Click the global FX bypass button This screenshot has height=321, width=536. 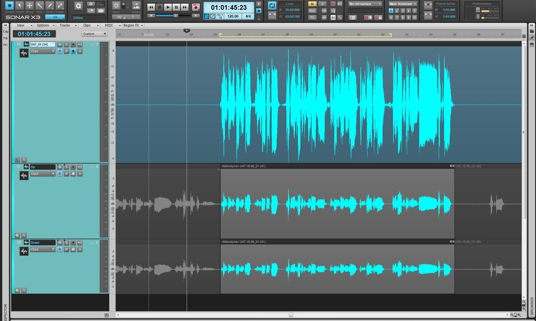pos(312,17)
